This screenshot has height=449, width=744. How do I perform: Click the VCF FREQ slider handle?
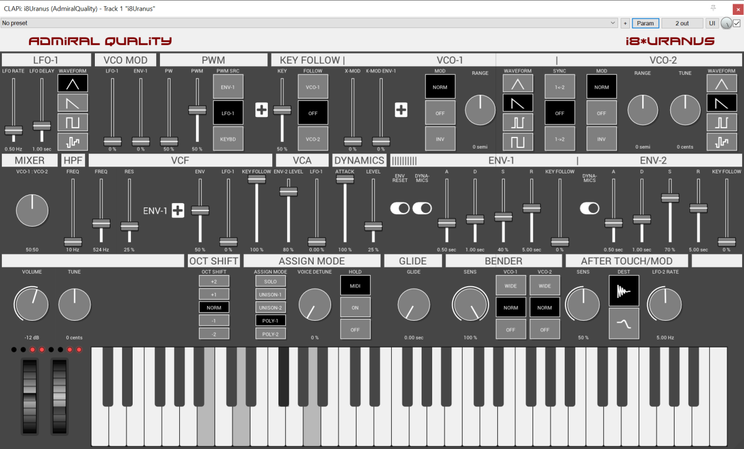click(101, 223)
